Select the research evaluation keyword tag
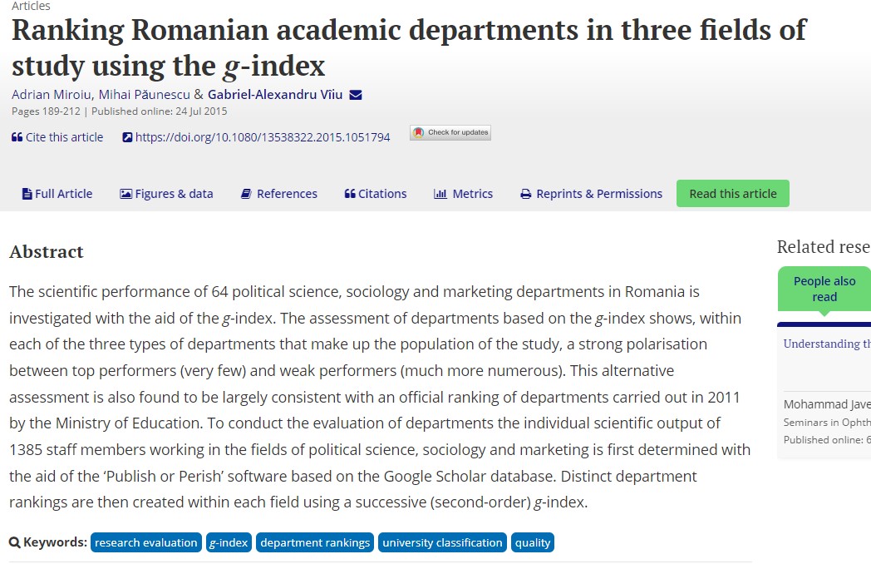 coord(146,542)
